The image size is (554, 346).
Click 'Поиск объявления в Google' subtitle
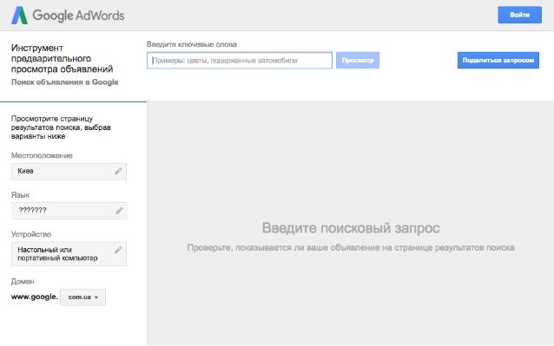tap(64, 82)
